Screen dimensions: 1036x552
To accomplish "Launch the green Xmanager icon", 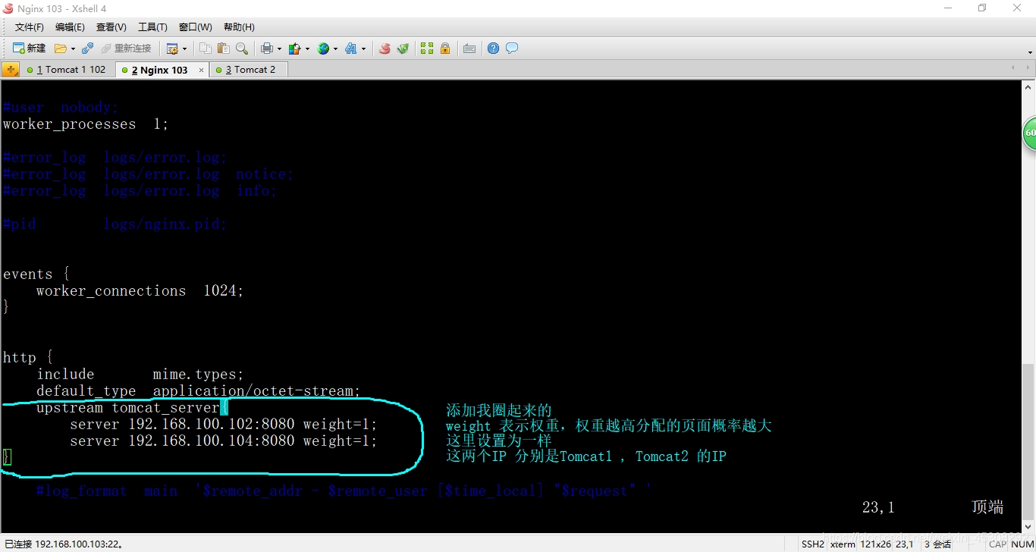I will (x=403, y=49).
